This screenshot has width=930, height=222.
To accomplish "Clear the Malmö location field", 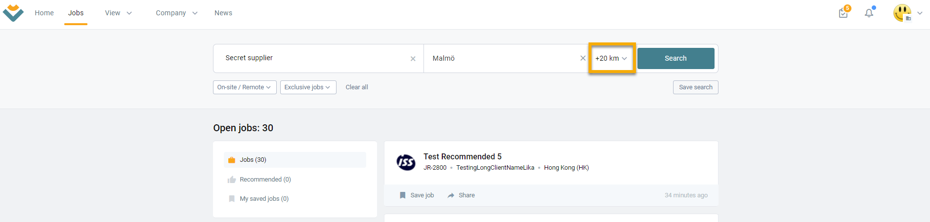I will click(x=583, y=58).
